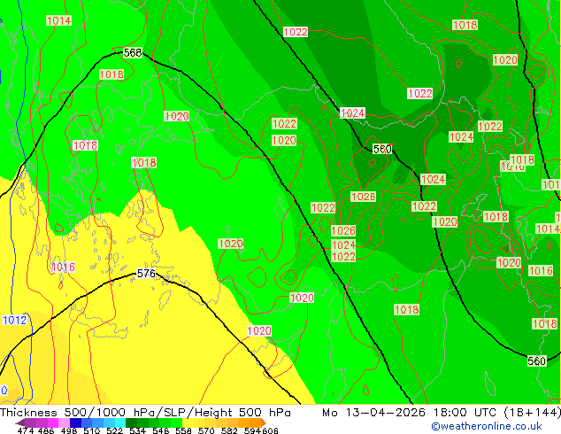Click the purple arrow start of the legend
Screen dimensions: 561x434
point(19,422)
